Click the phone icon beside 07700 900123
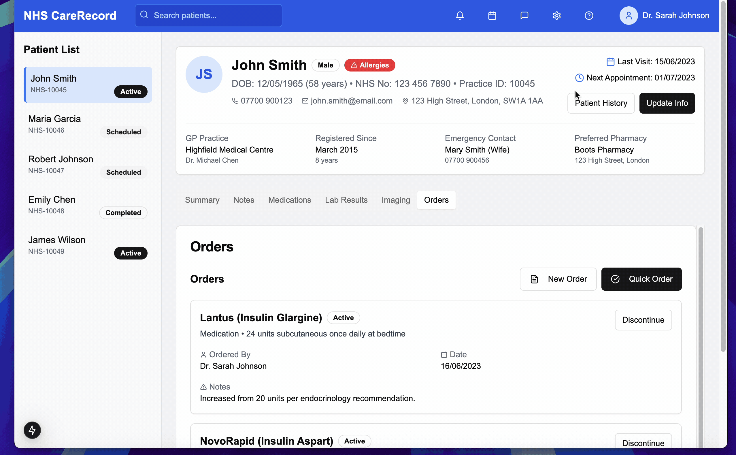Image resolution: width=736 pixels, height=455 pixels. (x=235, y=101)
